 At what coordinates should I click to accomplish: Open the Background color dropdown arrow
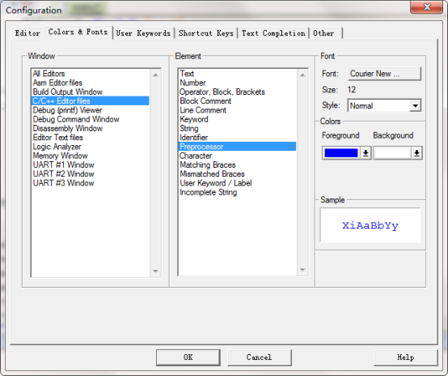[416, 153]
